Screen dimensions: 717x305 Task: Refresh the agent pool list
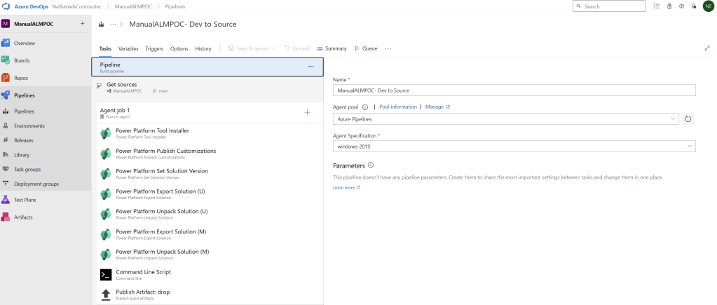tap(688, 119)
